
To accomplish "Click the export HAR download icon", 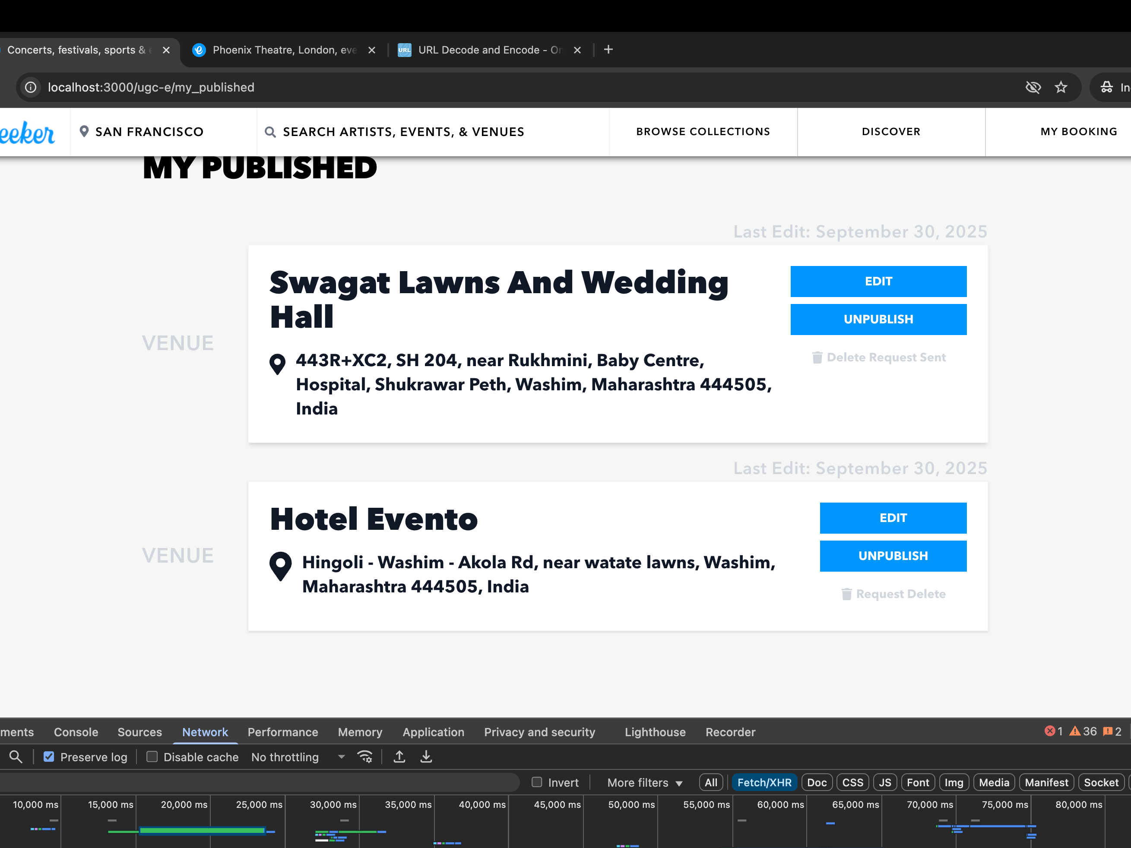I will (x=426, y=756).
